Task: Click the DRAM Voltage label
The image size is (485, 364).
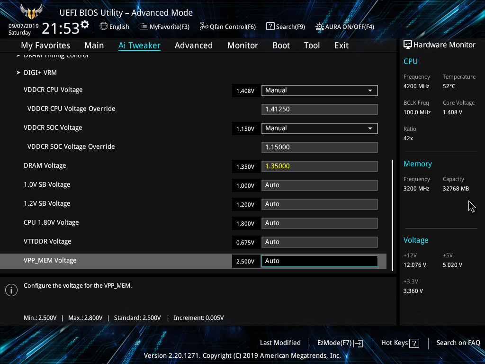Action: [x=45, y=165]
